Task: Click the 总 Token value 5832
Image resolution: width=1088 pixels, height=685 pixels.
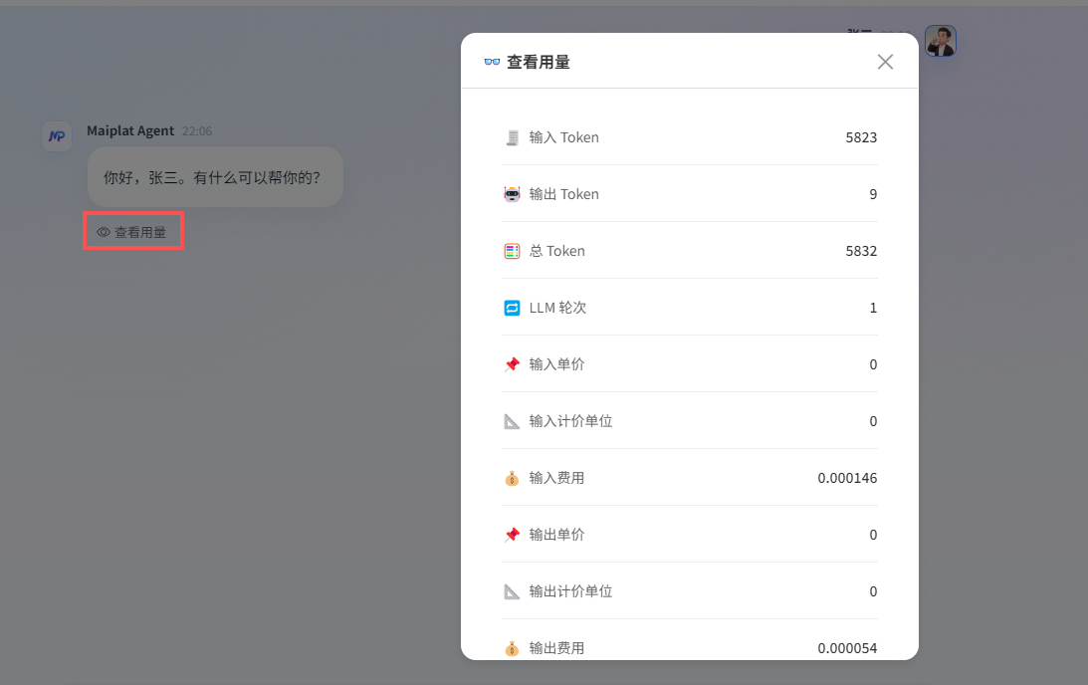Action: [x=861, y=251]
